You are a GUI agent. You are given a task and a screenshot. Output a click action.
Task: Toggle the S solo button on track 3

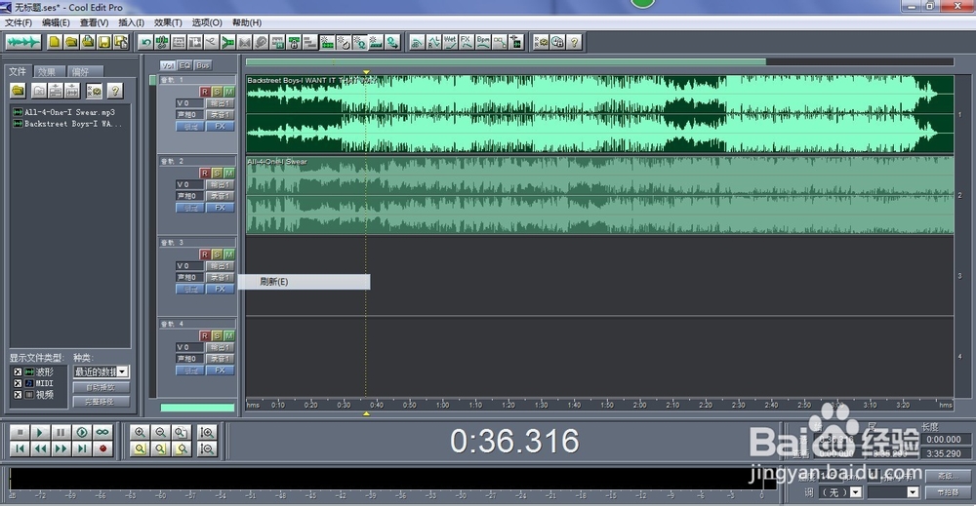point(217,254)
